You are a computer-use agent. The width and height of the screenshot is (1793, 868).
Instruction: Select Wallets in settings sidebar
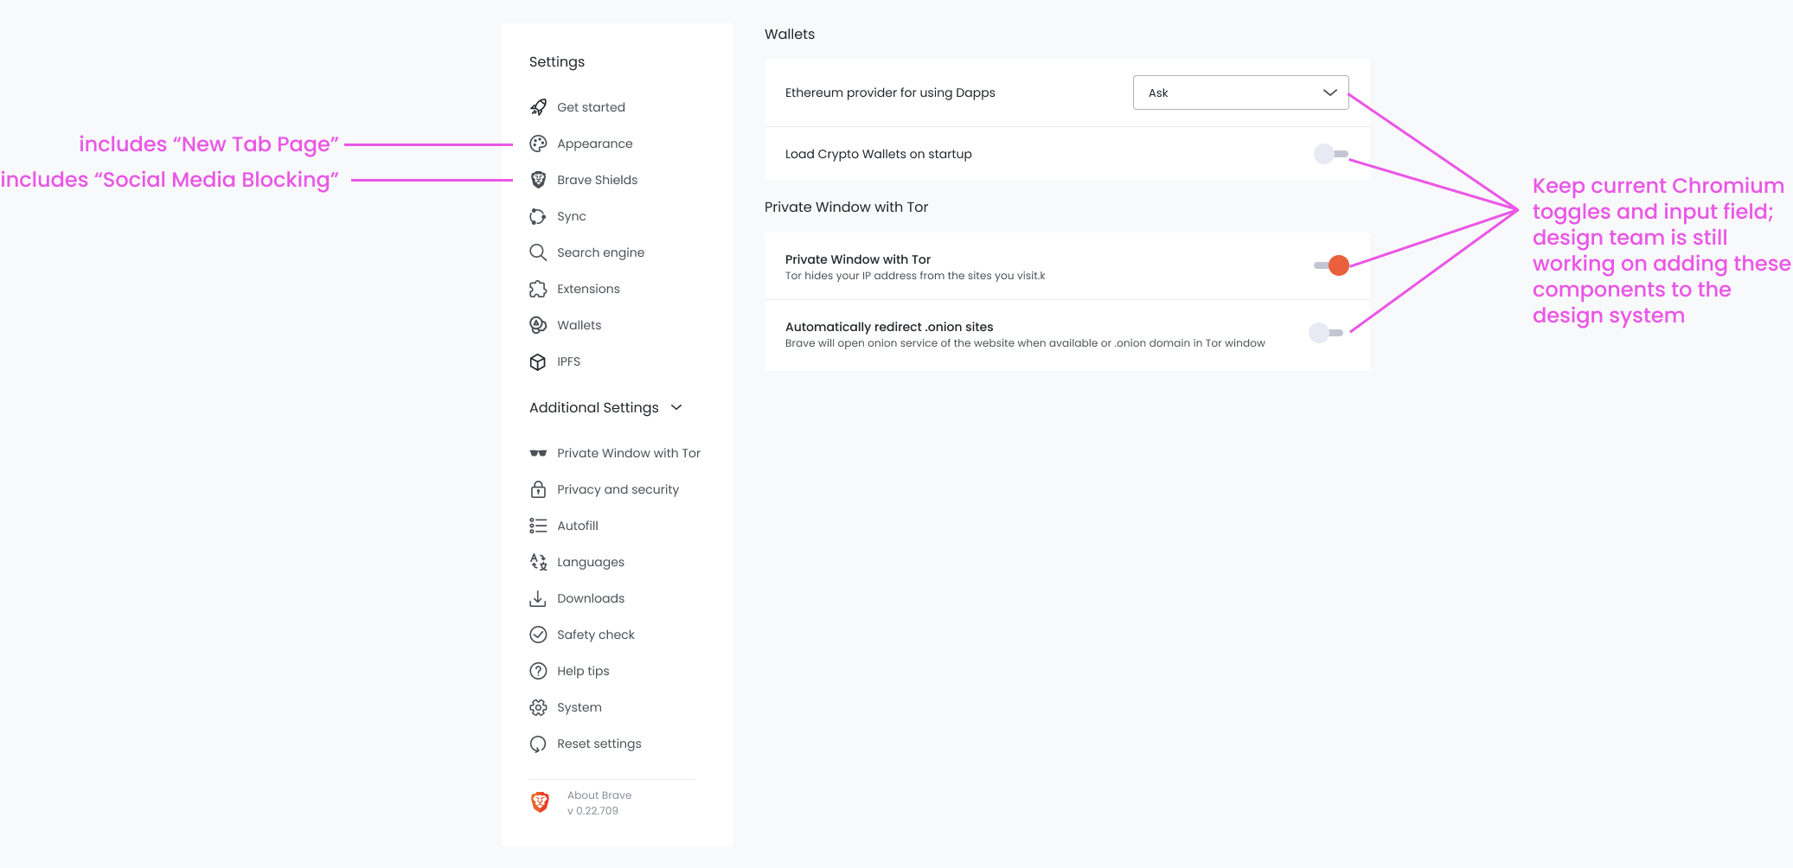(x=579, y=325)
